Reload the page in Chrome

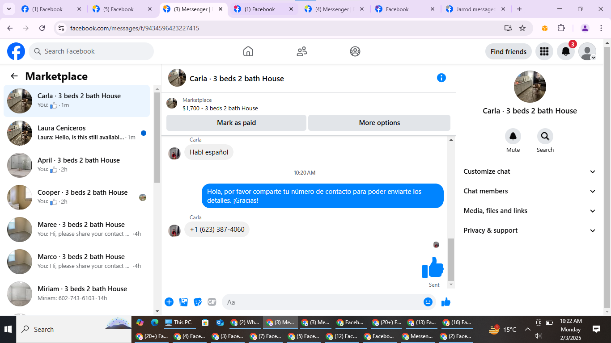tap(42, 28)
